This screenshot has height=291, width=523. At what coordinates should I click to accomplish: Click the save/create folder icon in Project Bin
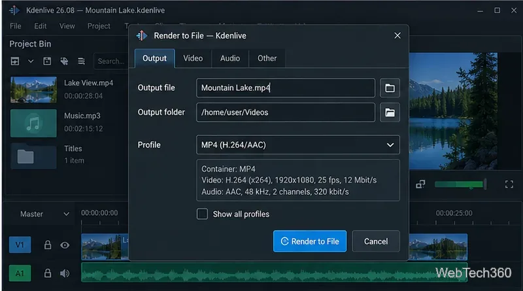point(47,61)
